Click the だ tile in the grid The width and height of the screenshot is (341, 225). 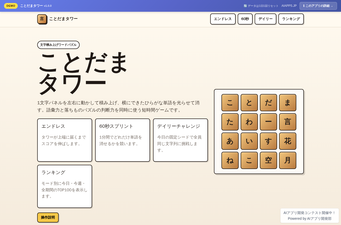point(268,102)
